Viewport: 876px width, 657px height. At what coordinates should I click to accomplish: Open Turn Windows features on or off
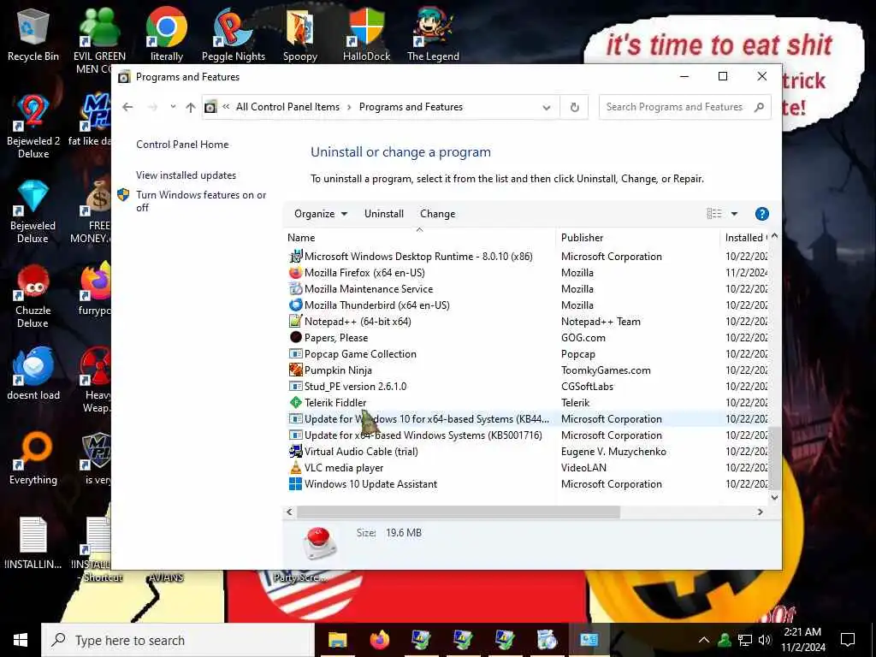(x=201, y=201)
